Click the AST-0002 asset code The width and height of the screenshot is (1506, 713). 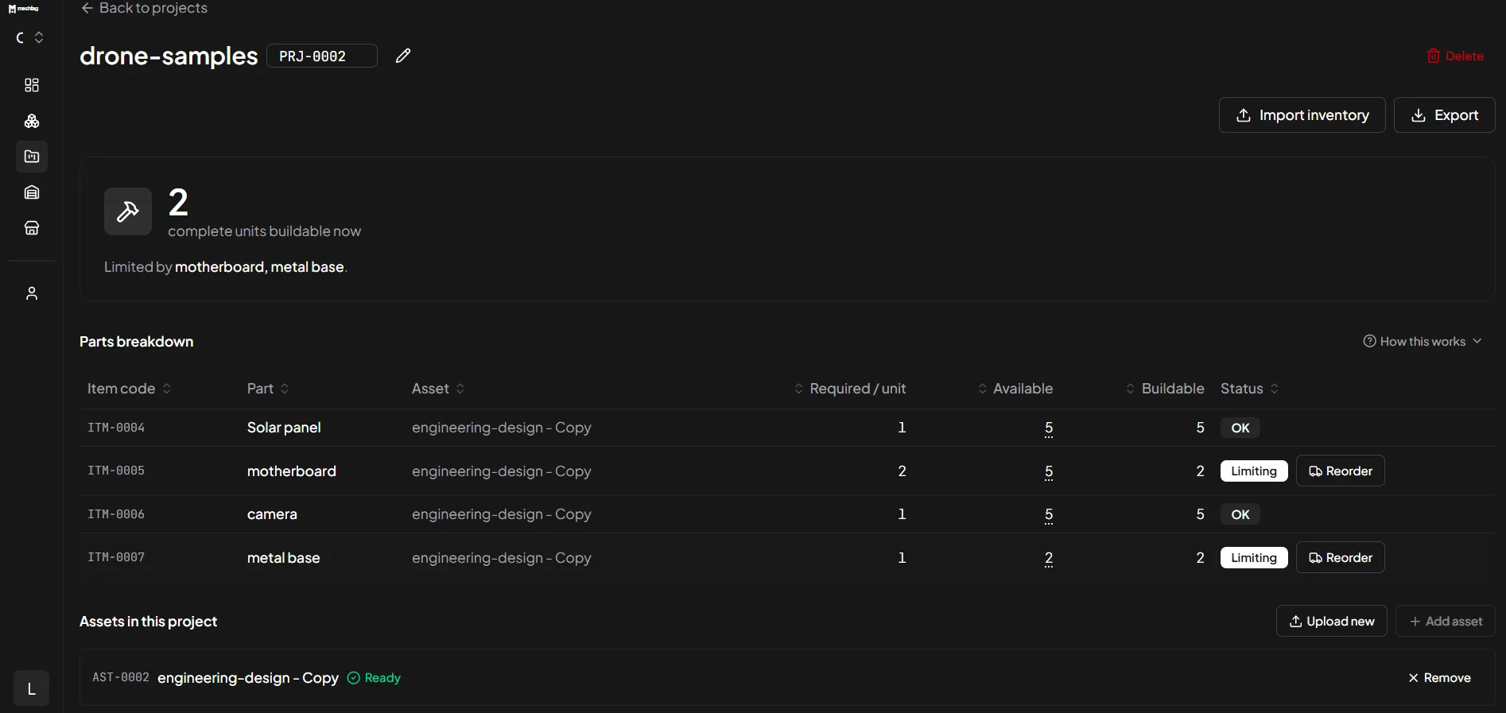[121, 677]
